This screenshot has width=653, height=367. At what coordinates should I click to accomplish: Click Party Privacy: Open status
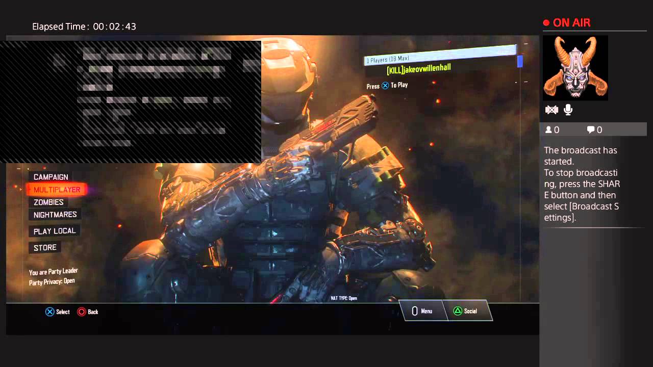coord(52,281)
